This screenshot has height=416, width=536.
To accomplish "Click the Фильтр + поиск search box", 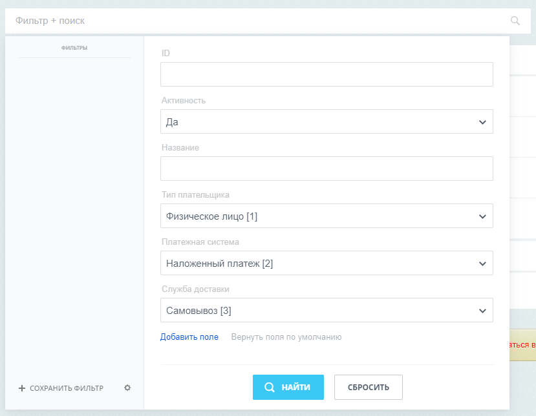I will 268,21.
